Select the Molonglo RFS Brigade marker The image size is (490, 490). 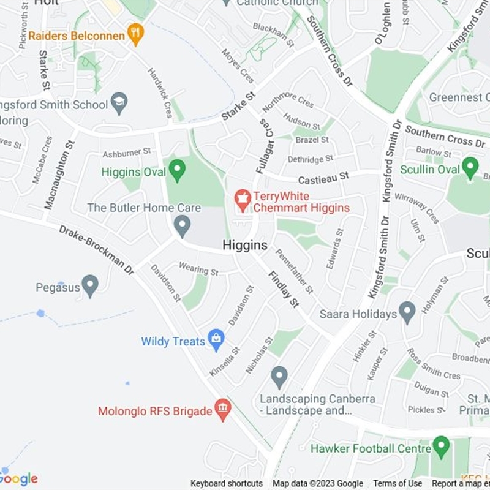[222, 410]
